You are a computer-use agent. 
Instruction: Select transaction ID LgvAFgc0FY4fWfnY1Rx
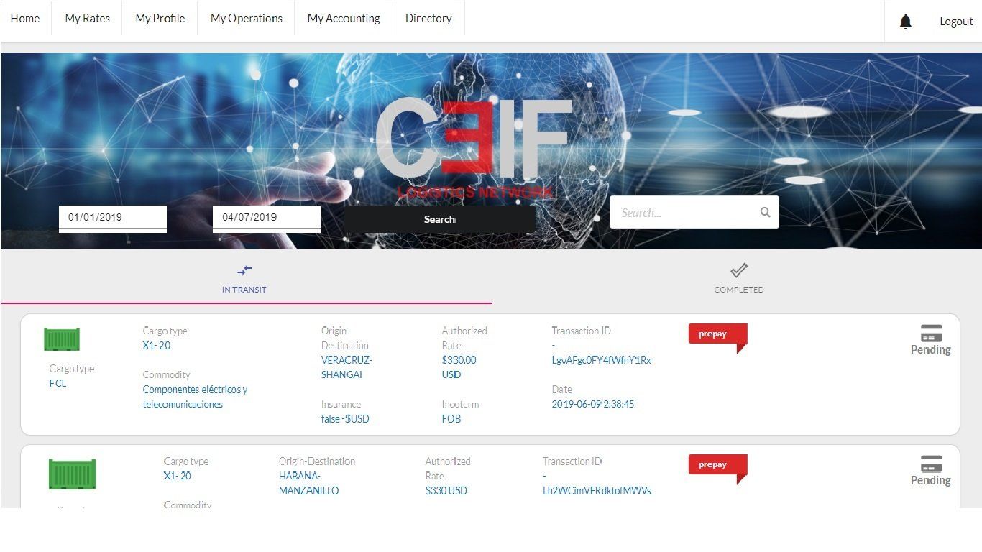click(601, 360)
